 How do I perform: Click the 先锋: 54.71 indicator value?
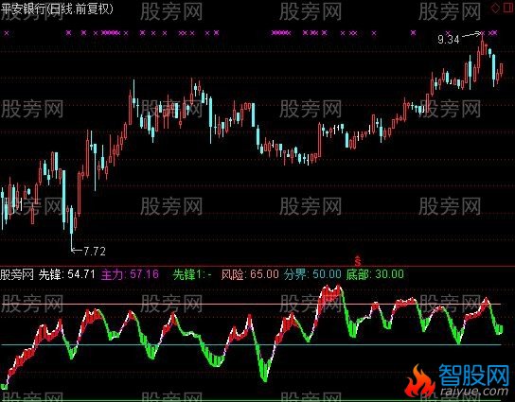click(67, 274)
